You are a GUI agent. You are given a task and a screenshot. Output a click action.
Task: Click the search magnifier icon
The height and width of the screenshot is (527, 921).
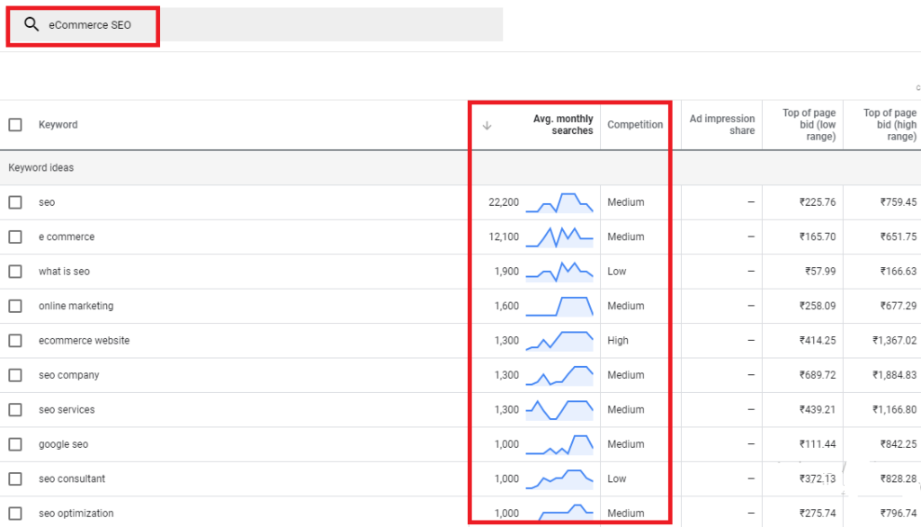click(31, 24)
